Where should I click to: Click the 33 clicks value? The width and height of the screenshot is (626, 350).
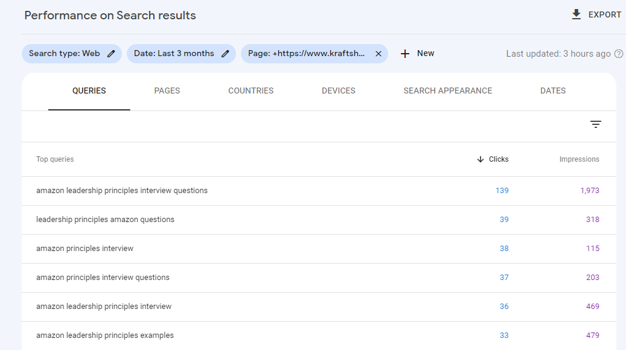504,336
